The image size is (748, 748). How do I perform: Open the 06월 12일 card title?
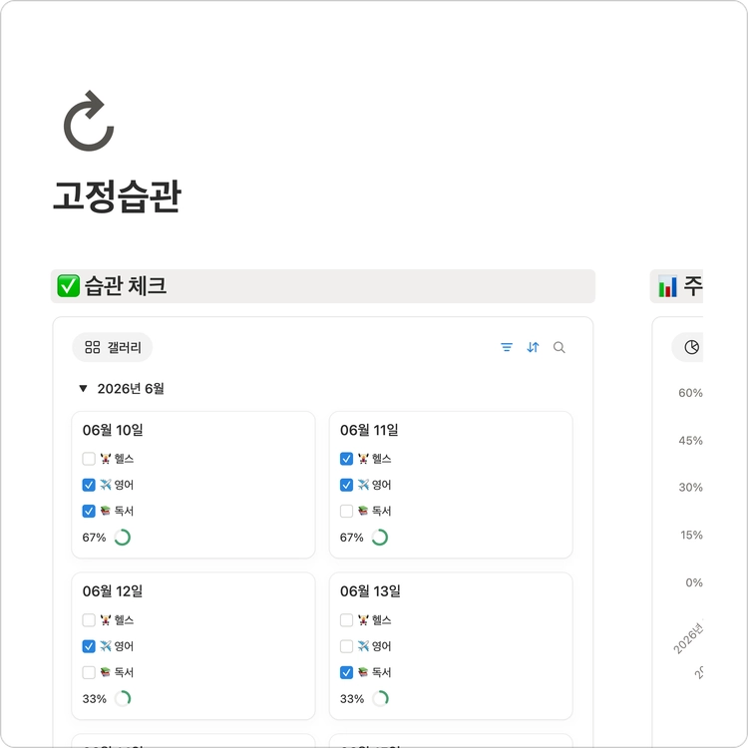[x=112, y=591]
